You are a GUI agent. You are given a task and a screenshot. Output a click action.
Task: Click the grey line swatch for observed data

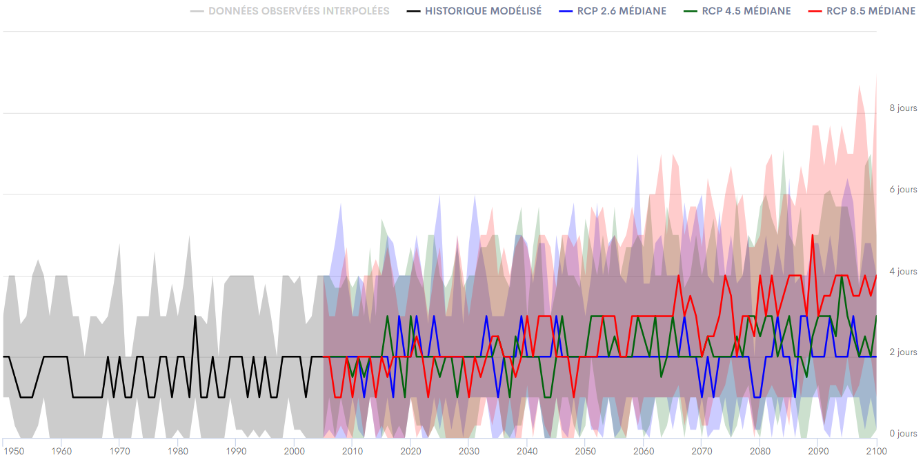pyautogui.click(x=197, y=11)
